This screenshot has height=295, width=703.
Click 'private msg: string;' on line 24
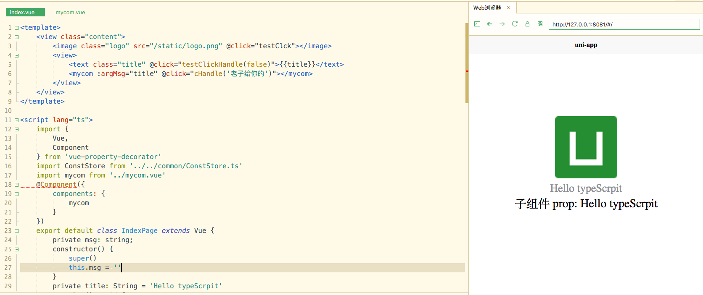pos(93,240)
